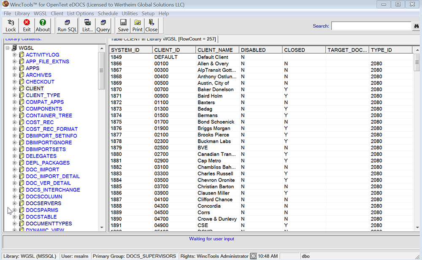Click the DBIMPORTSETS table icon
Screen dimensions: 422x260
click(22, 149)
